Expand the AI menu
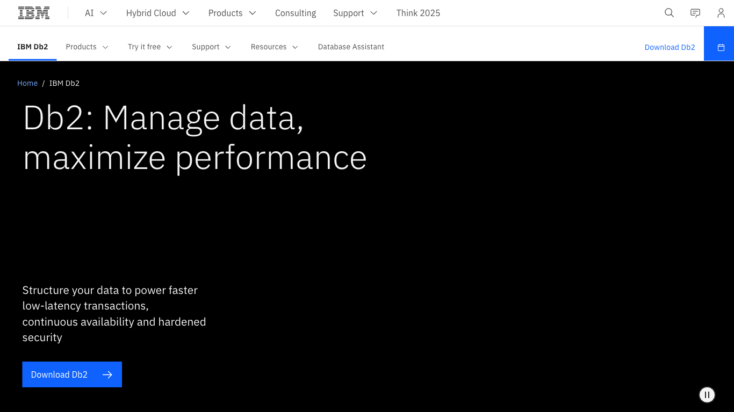Image resolution: width=734 pixels, height=412 pixels. pos(96,13)
